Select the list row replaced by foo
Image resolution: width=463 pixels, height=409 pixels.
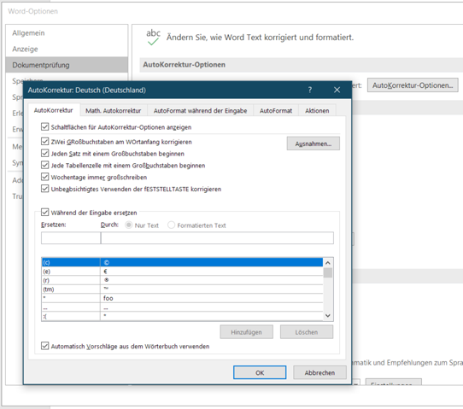(182, 298)
